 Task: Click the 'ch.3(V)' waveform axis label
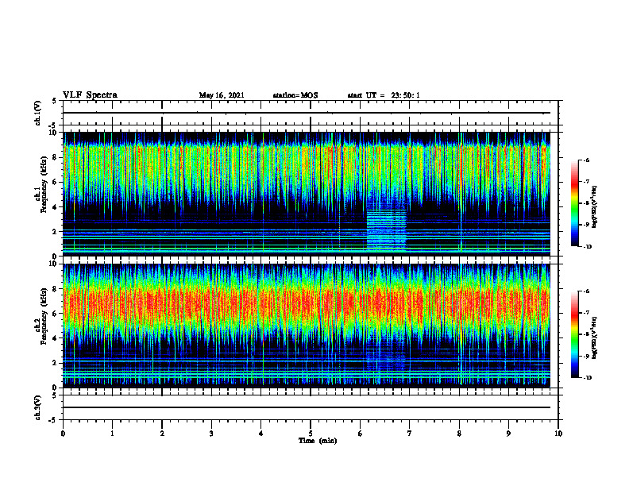click(x=37, y=407)
